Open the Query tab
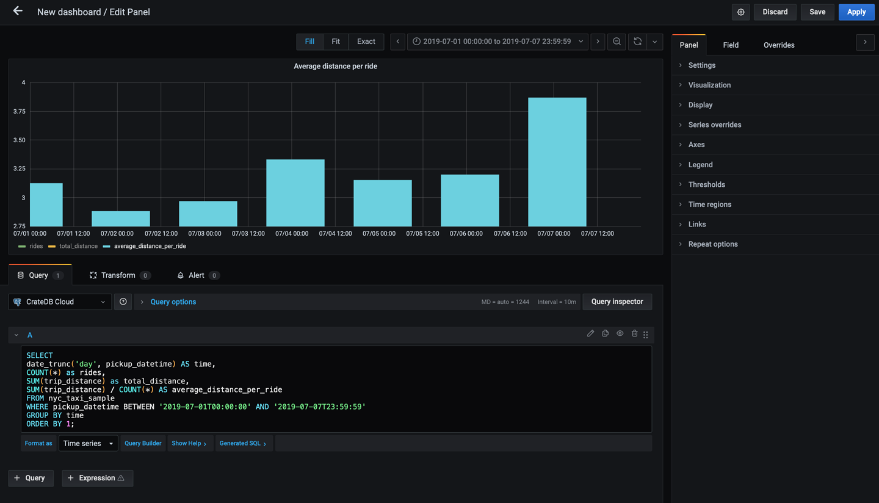 point(40,275)
